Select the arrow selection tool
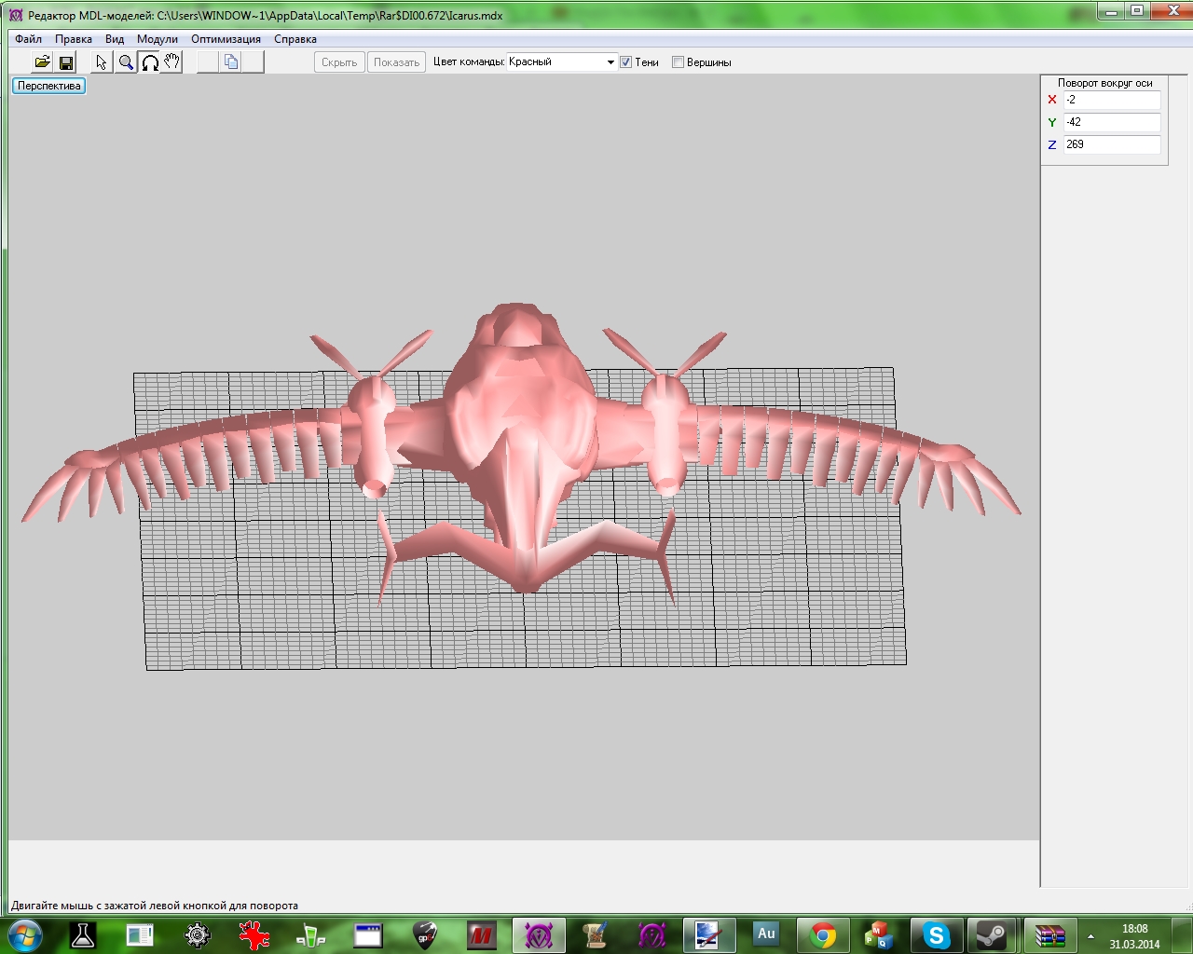Viewport: 1193px width, 954px height. pos(102,62)
